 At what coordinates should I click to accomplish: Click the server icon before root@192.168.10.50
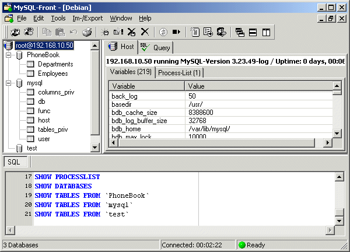point(9,45)
